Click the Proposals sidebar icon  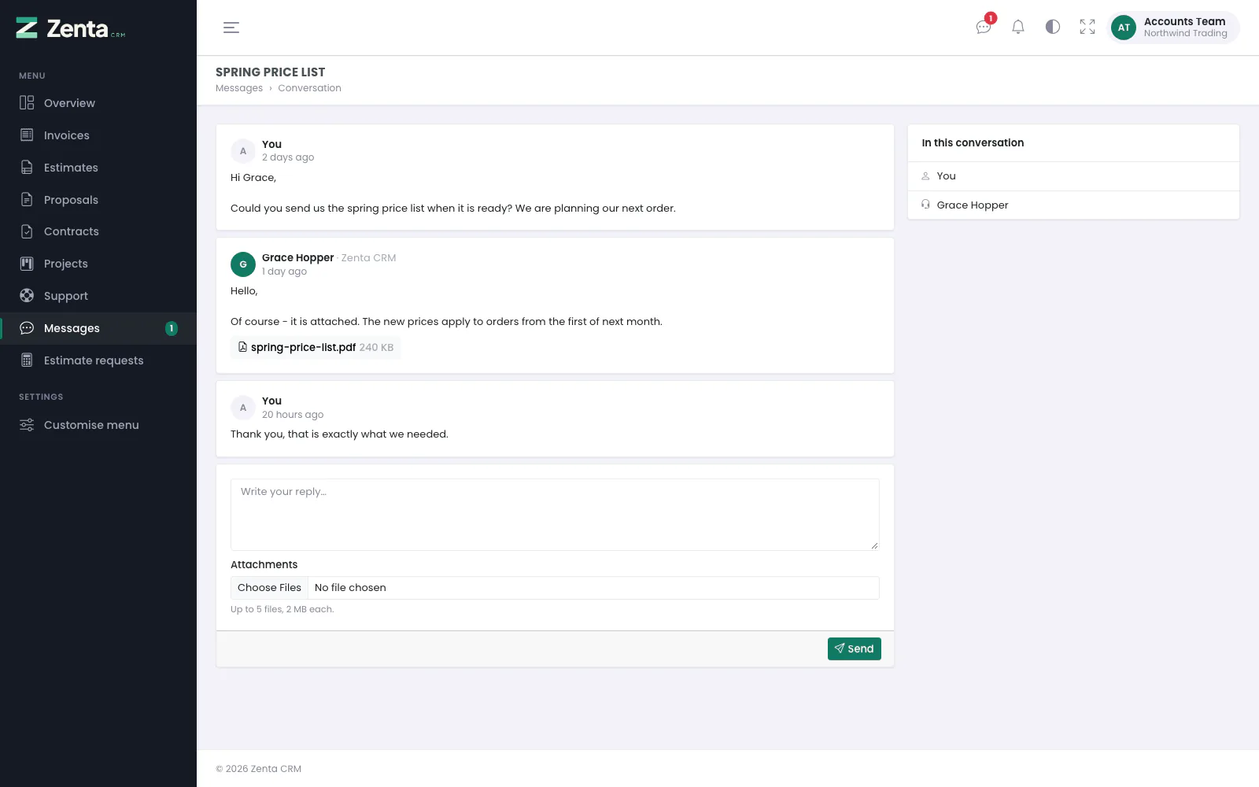point(27,200)
